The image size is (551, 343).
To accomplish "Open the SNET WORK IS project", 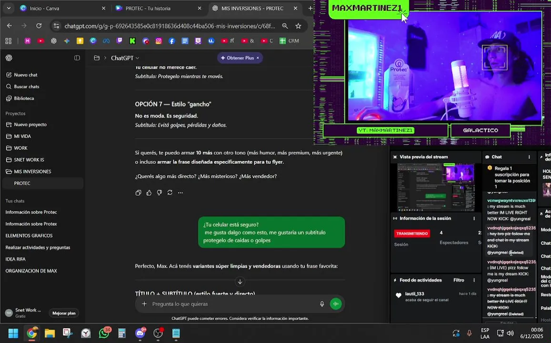I will tap(42, 160).
